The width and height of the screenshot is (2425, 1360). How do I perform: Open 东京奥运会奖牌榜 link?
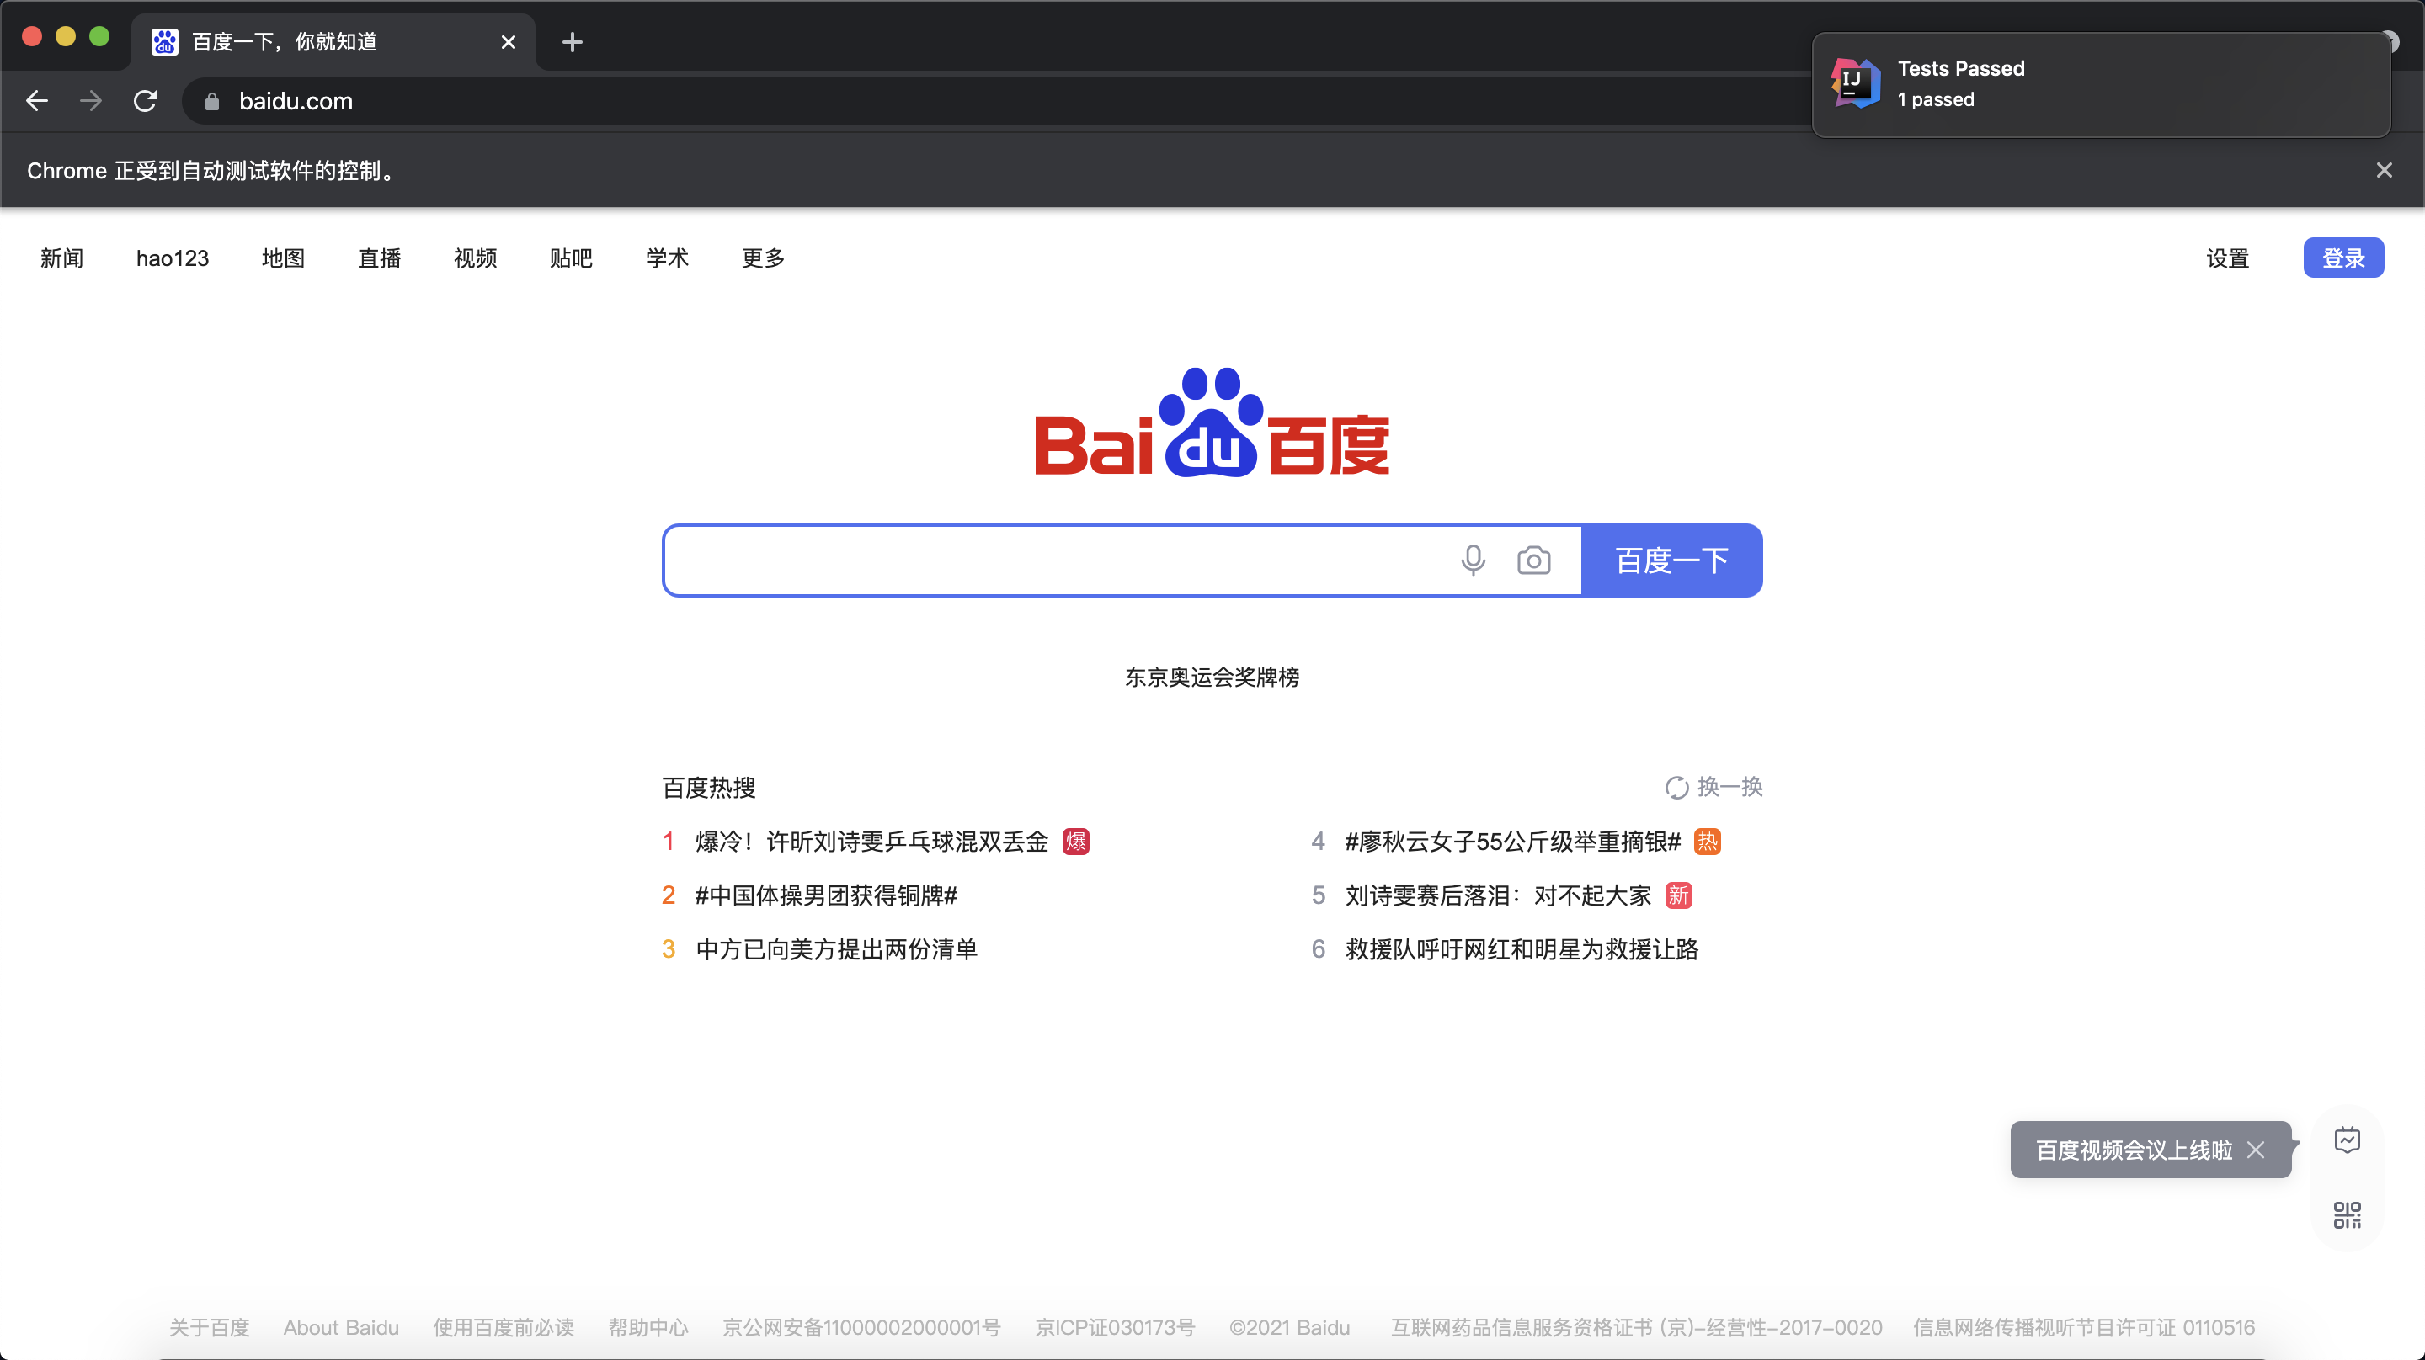pyautogui.click(x=1212, y=677)
